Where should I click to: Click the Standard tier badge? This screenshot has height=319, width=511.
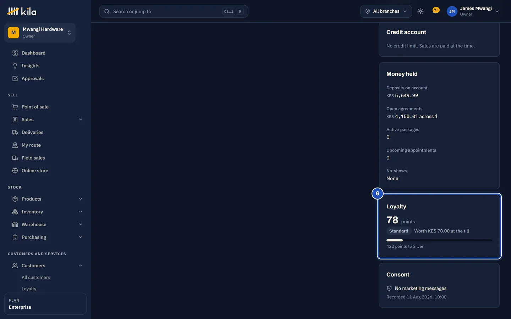coord(399,231)
